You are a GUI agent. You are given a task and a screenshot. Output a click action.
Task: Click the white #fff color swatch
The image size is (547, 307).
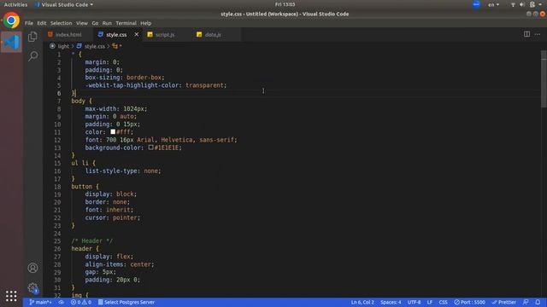tap(113, 131)
